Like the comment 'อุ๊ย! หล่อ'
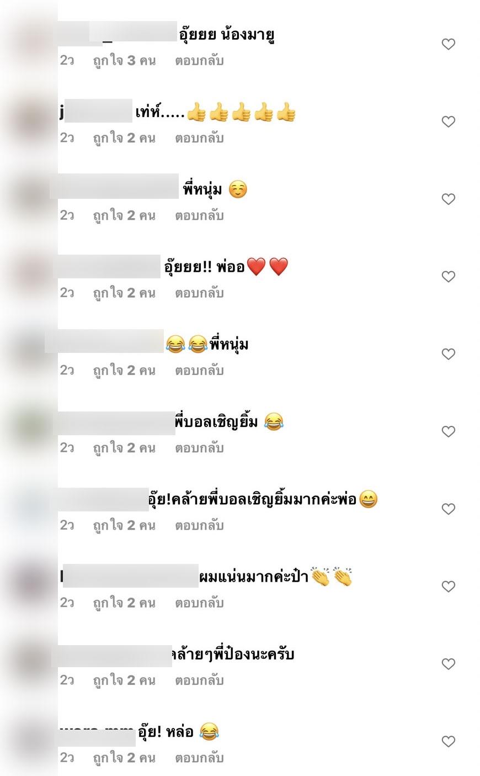The image size is (480, 776). (449, 741)
